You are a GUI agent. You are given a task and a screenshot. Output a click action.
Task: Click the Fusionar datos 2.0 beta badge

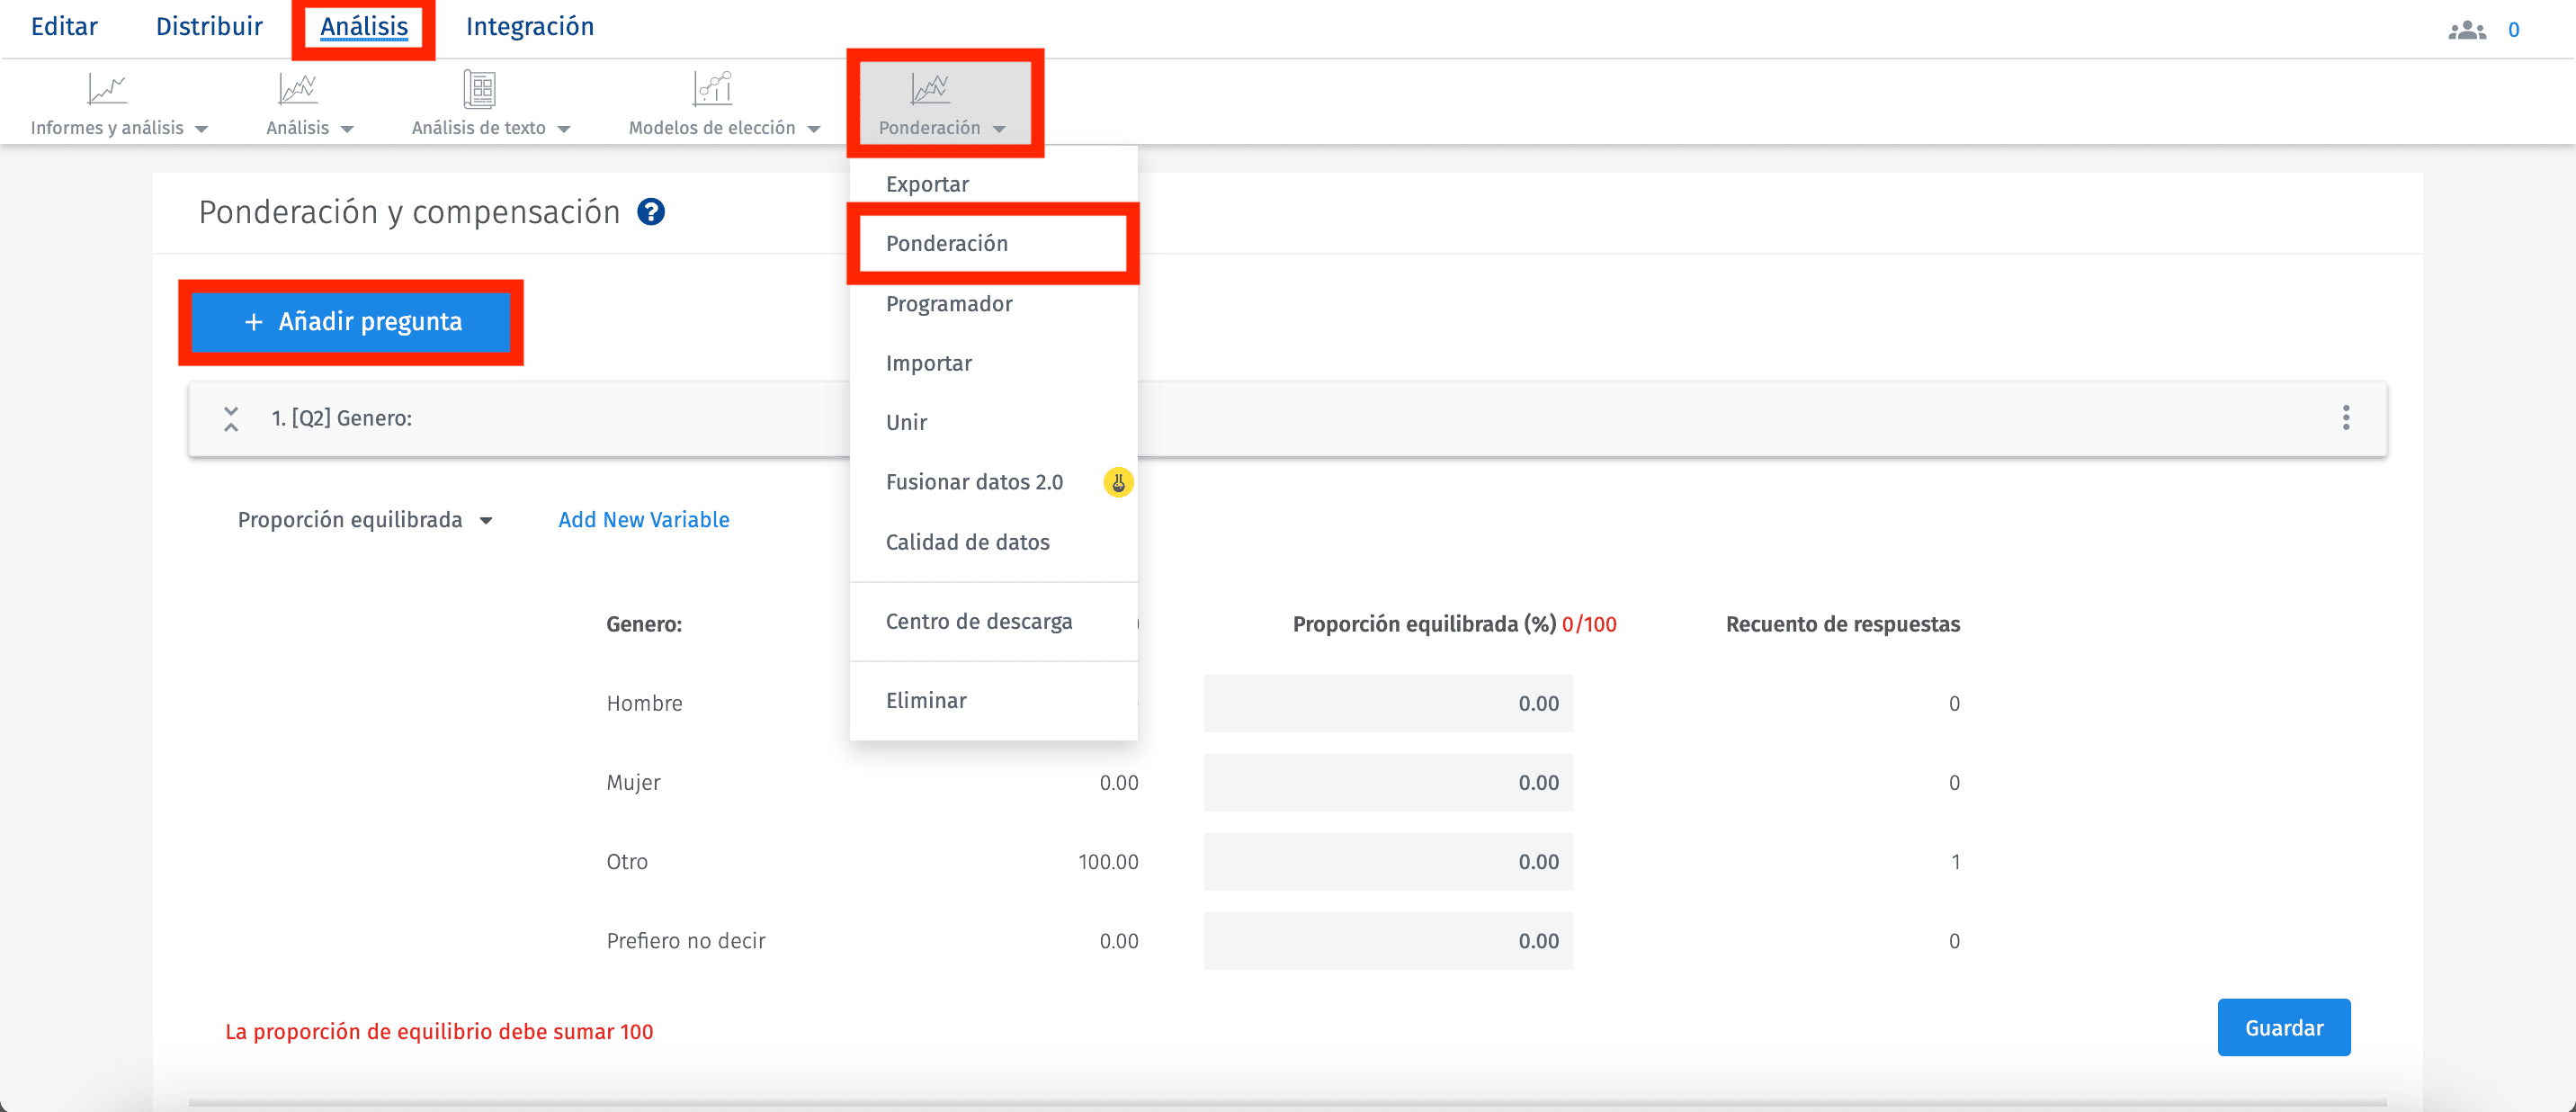point(1118,483)
